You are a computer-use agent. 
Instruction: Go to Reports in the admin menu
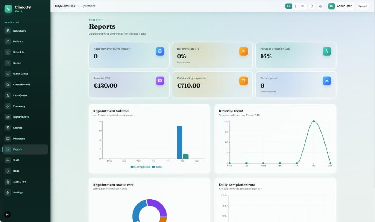coord(25,149)
